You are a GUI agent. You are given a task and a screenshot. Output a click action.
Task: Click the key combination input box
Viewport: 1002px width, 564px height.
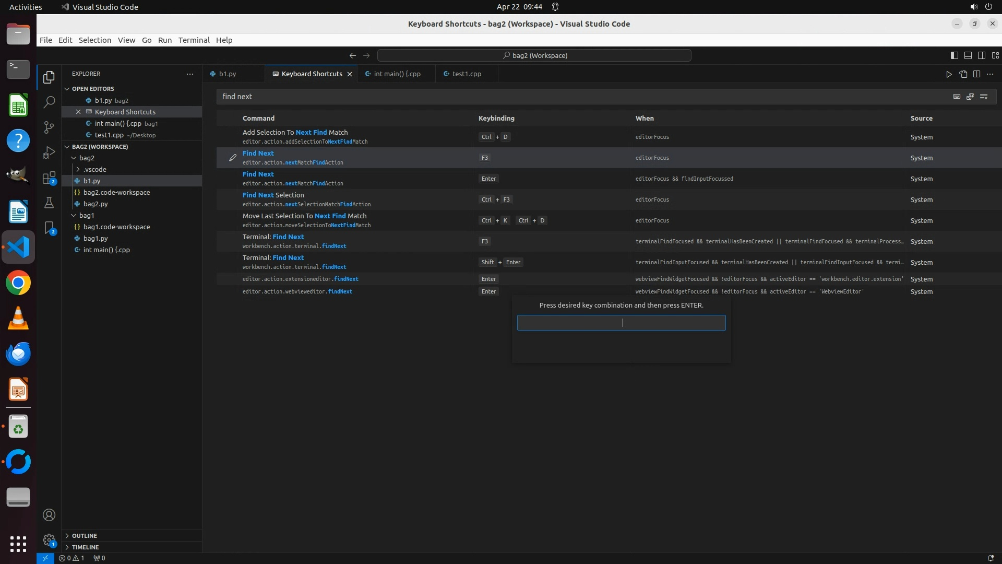(x=621, y=323)
